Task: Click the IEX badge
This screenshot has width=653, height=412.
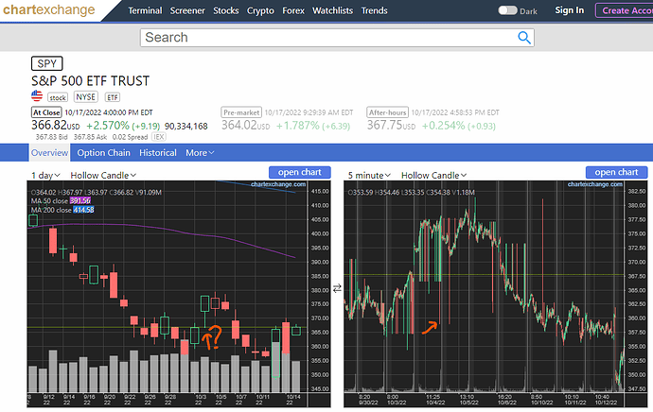Action: (159, 137)
